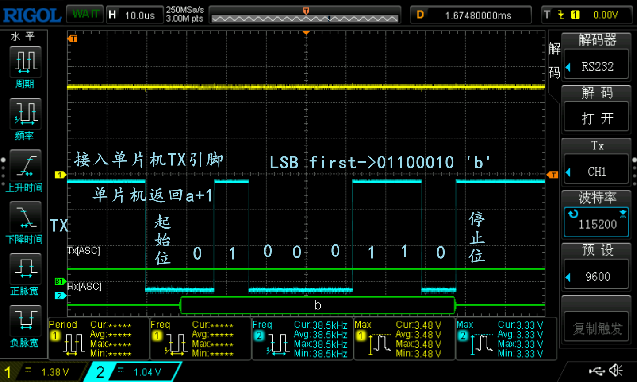Click the channel 2 ground level marker
The width and height of the screenshot is (637, 382).
coord(60,296)
